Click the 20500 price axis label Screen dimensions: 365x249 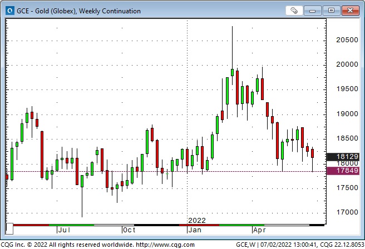click(x=347, y=40)
